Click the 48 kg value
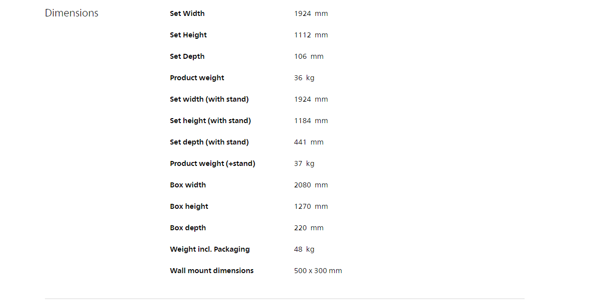This screenshot has width=595, height=308. tap(304, 249)
